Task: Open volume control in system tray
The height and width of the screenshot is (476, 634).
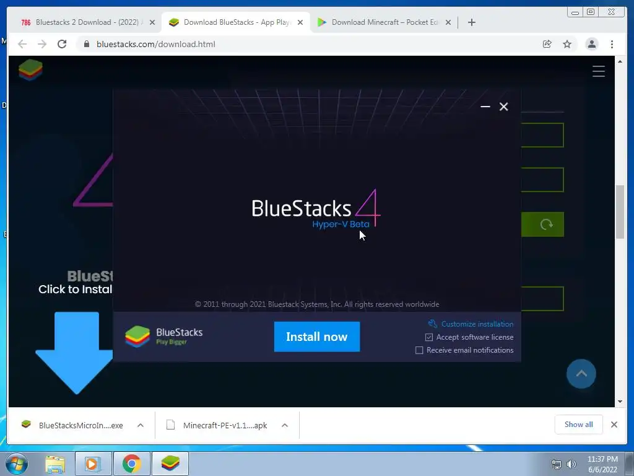Action: tap(571, 464)
